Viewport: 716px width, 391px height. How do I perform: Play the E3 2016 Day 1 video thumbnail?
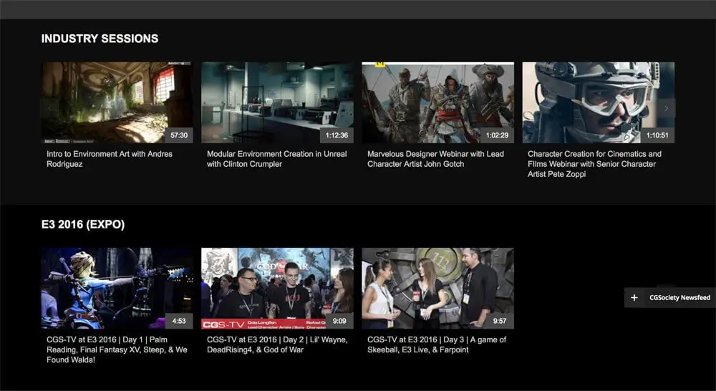(x=117, y=288)
